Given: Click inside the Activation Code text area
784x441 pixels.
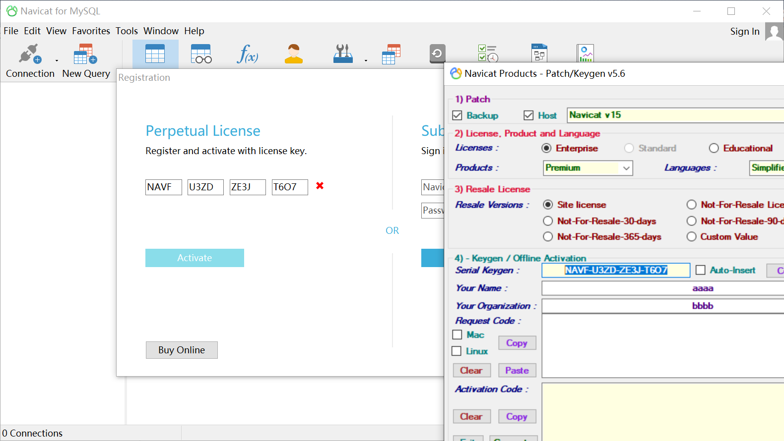Looking at the screenshot, I should (663, 412).
